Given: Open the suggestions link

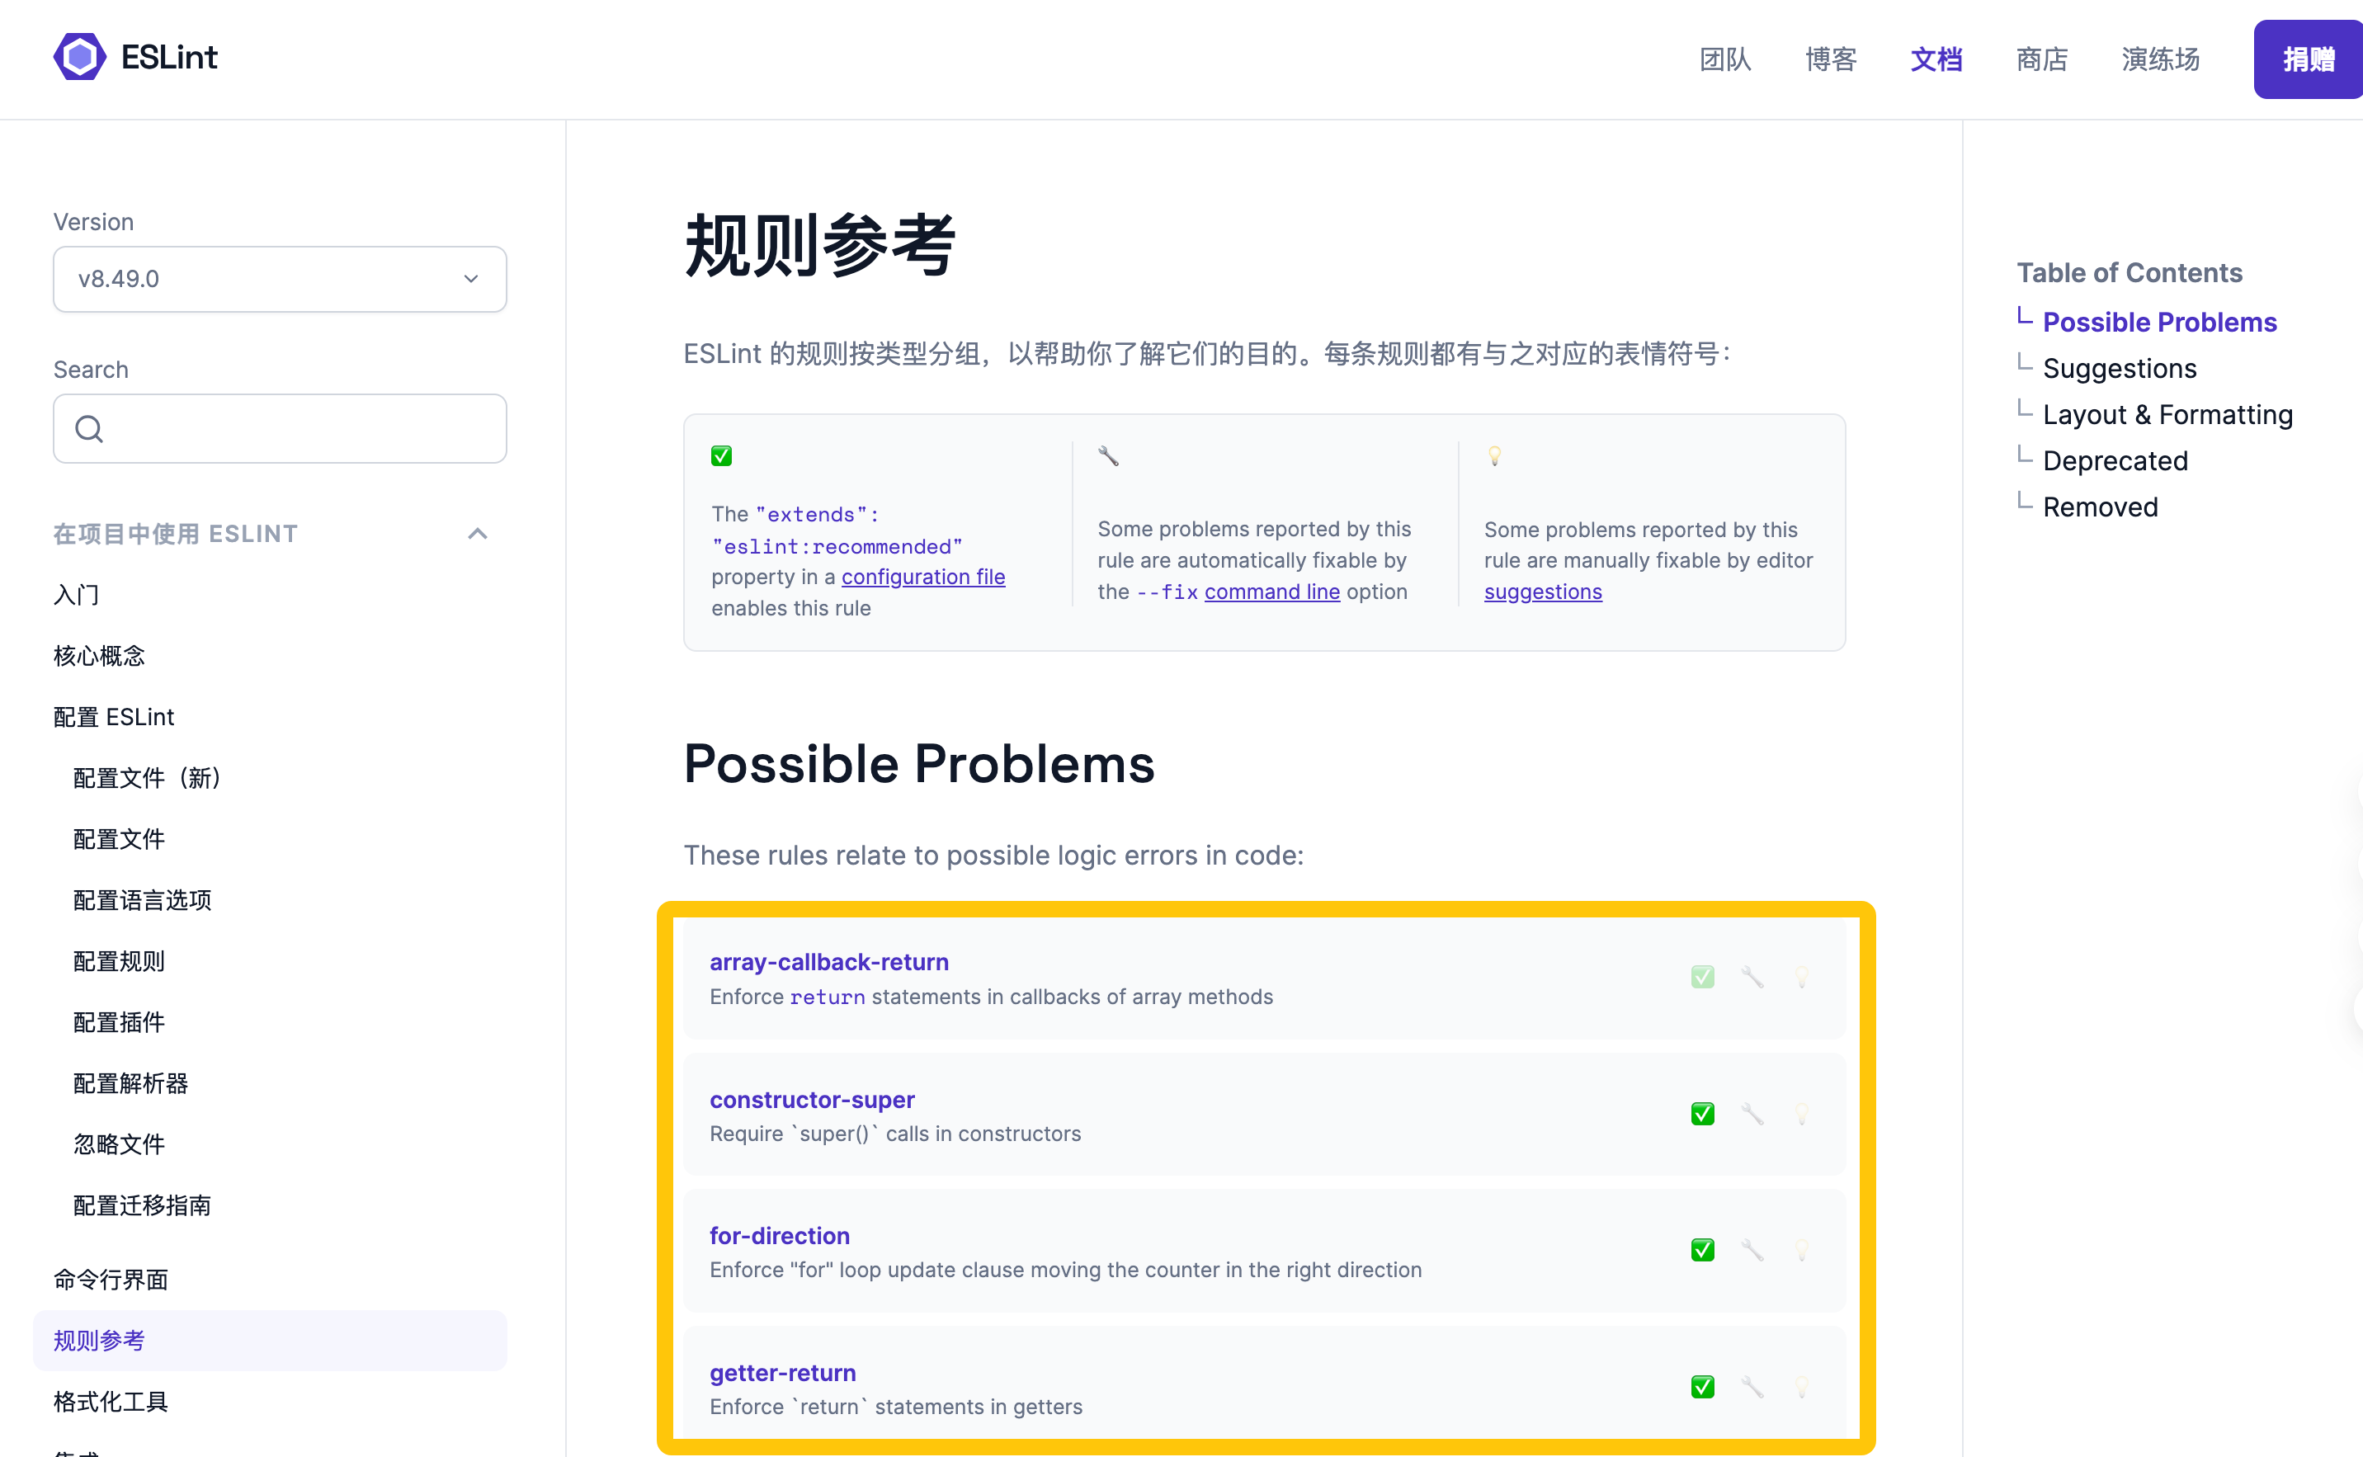Looking at the screenshot, I should click(1543, 592).
